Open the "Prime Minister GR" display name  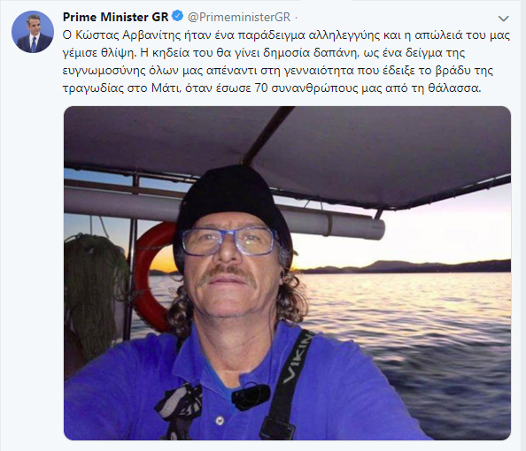(115, 17)
